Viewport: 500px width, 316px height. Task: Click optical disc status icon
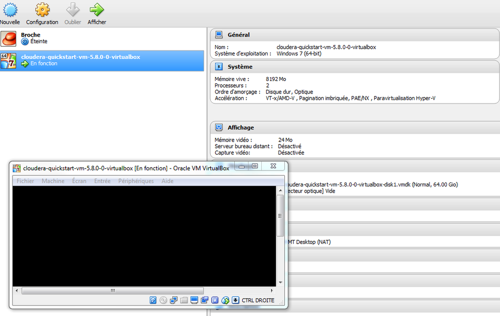(163, 300)
